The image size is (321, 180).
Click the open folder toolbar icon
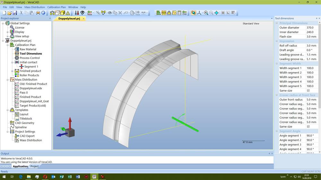click(x=10, y=13)
